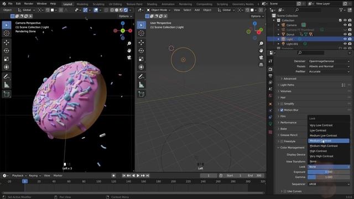Expand the Volumes panel
The width and height of the screenshot is (354, 199).
tap(285, 91)
